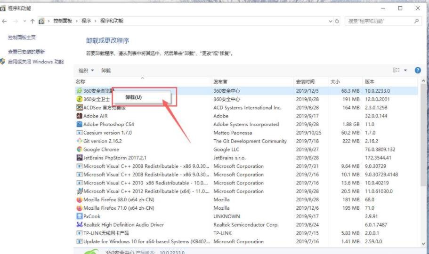The height and width of the screenshot is (254, 429).
Task: Click publisher Matteo Paonessa cell
Action: pos(233,133)
